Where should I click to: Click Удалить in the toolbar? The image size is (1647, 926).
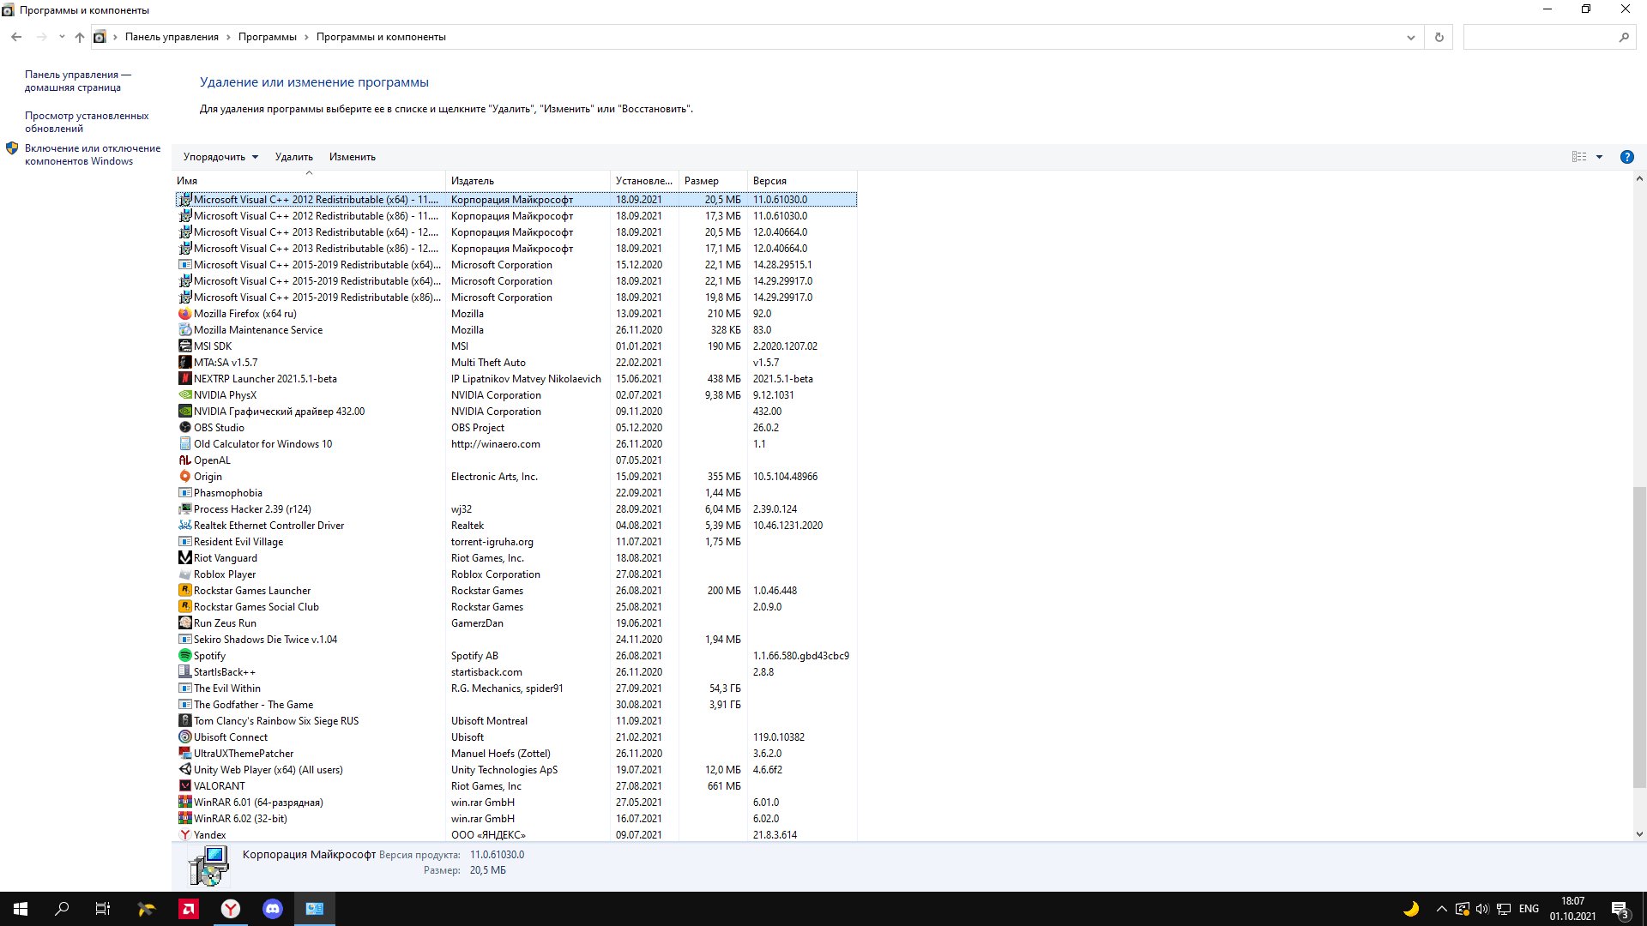pyautogui.click(x=293, y=157)
